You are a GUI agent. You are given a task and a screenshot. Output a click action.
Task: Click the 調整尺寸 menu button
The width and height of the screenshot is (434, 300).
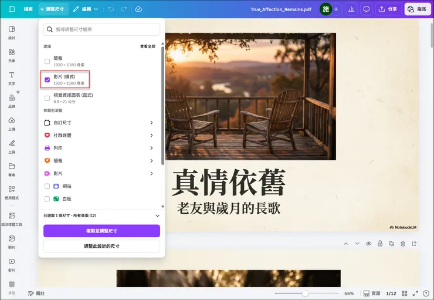click(x=52, y=9)
